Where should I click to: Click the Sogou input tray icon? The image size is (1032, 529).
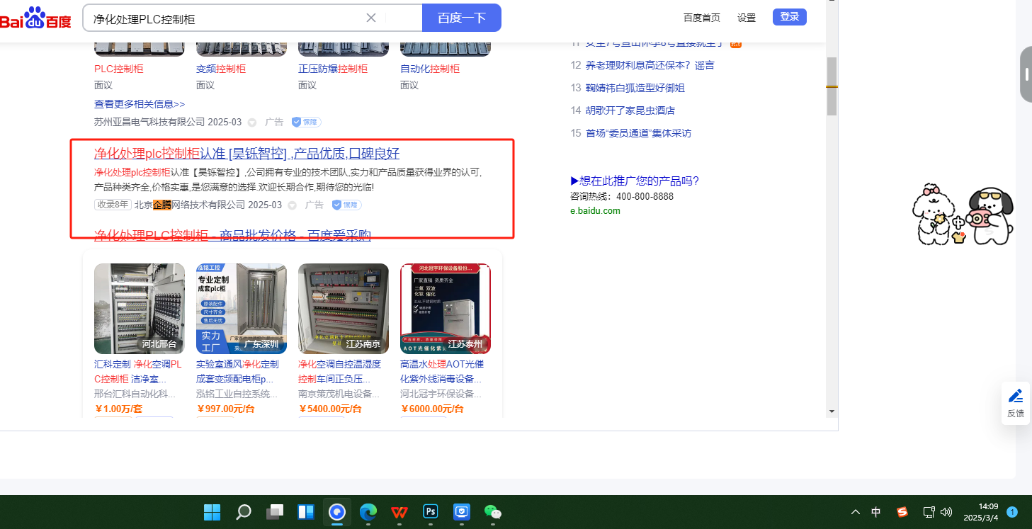(902, 512)
